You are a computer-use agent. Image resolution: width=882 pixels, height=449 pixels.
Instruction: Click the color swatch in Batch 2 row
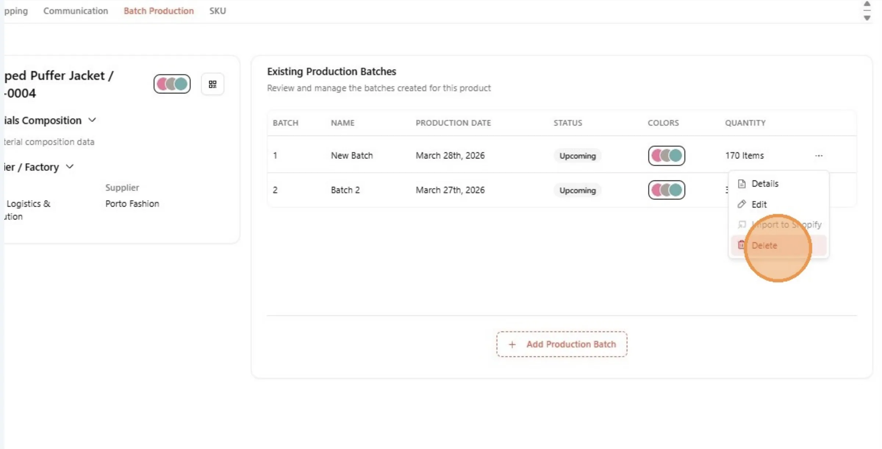tap(666, 190)
